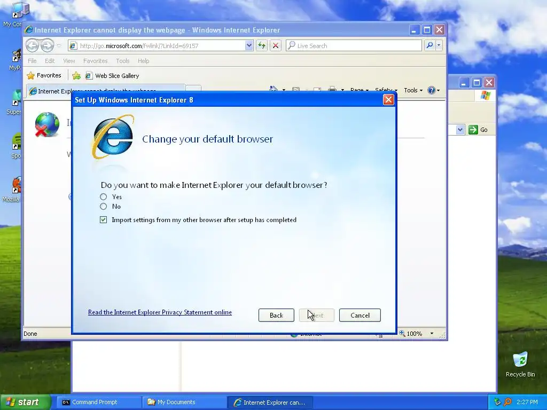Click the orange magnifier tray icon
Screen dimensions: 547x410
[507, 402]
